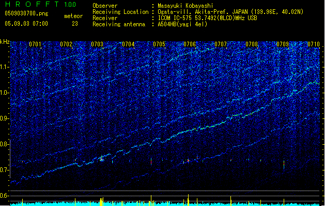Click the 0708 time marker
325x206 pixels.
252,44
